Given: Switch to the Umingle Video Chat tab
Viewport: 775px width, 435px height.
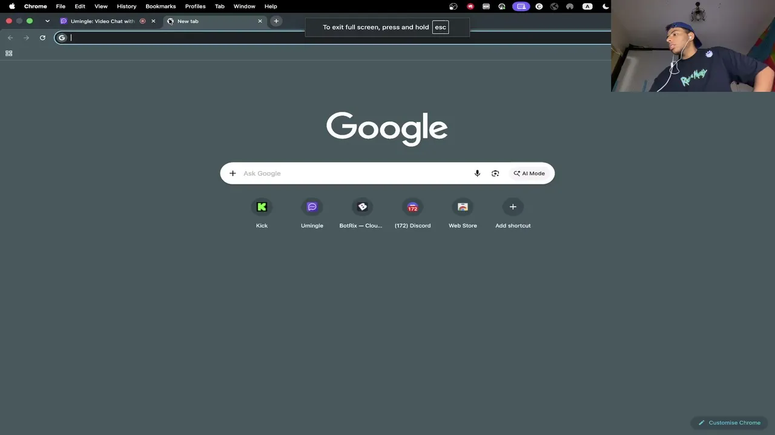Looking at the screenshot, I should tap(108, 21).
